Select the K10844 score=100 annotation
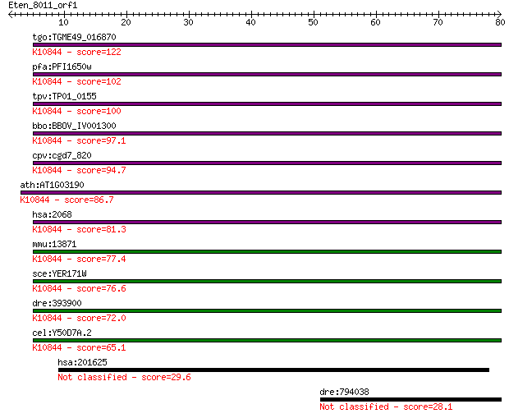509x418 pixels. [76, 111]
